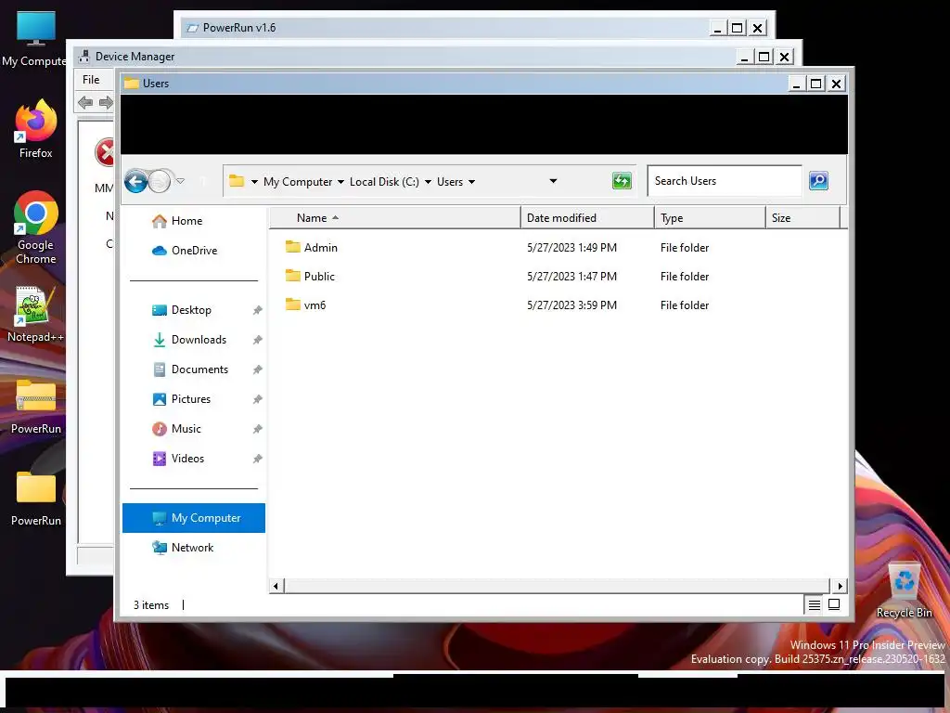The image size is (950, 713).
Task: Switch to Large icons view in status bar
Action: point(834,604)
